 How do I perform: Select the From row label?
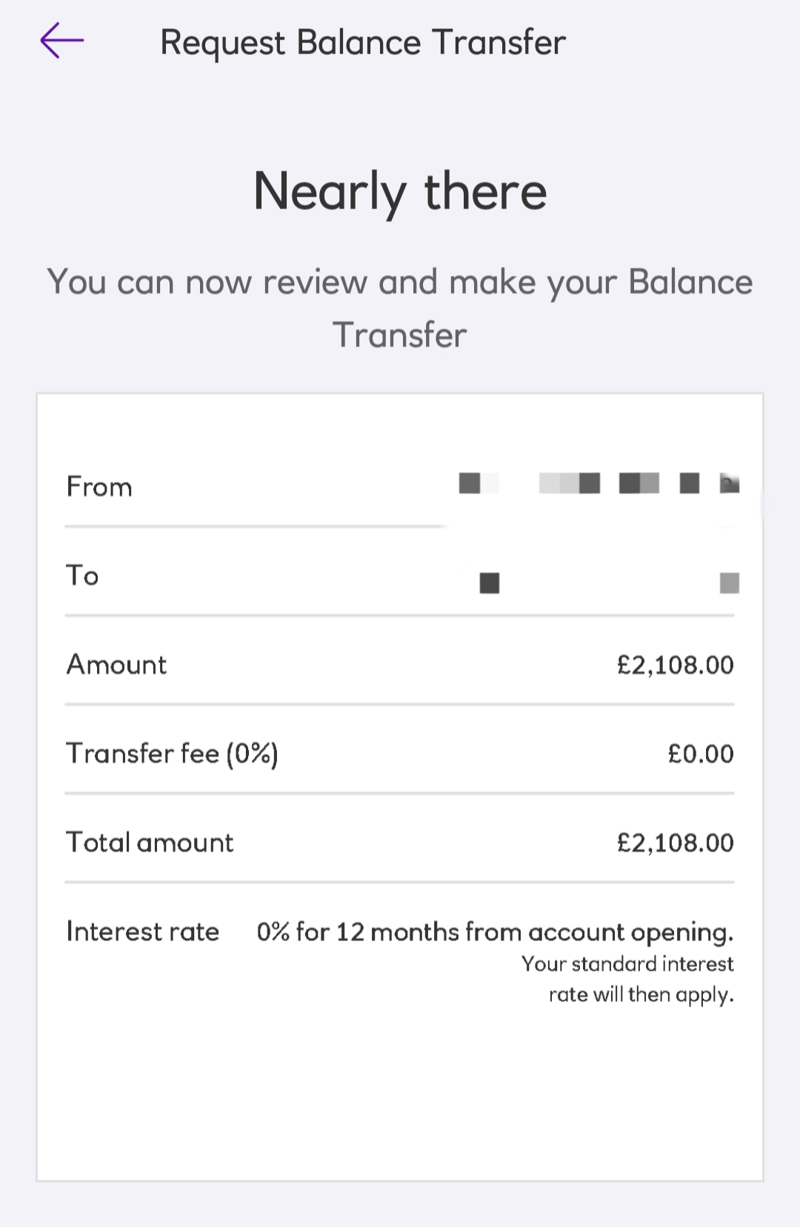pyautogui.click(x=99, y=487)
